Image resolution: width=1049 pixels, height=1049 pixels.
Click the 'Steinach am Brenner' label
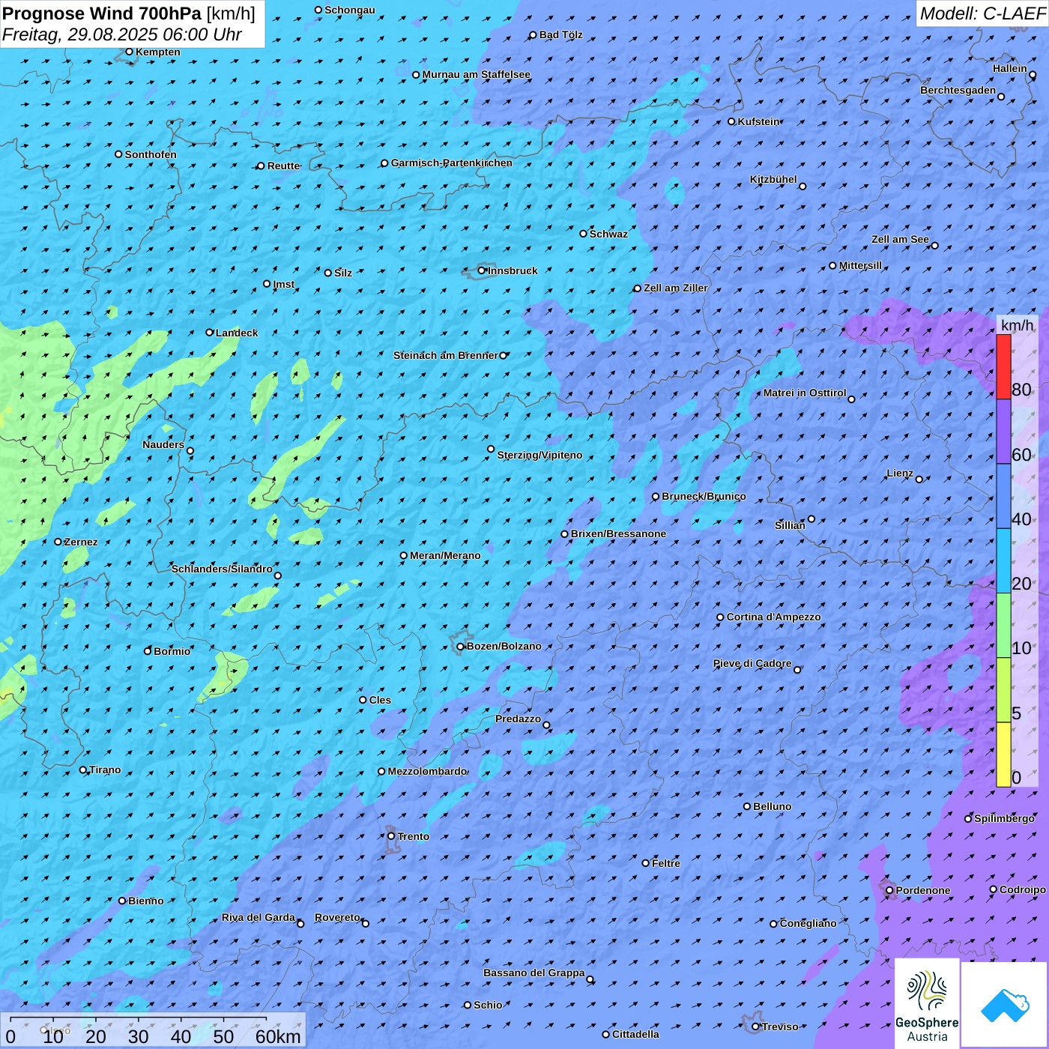446,355
